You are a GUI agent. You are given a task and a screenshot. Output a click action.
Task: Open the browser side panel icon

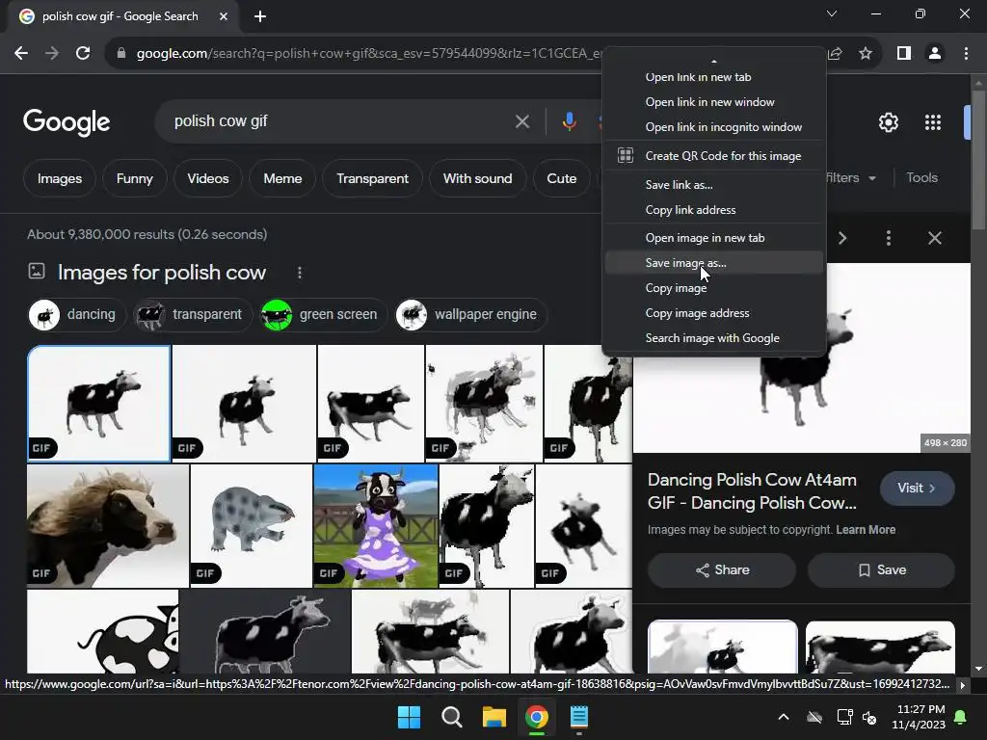904,54
